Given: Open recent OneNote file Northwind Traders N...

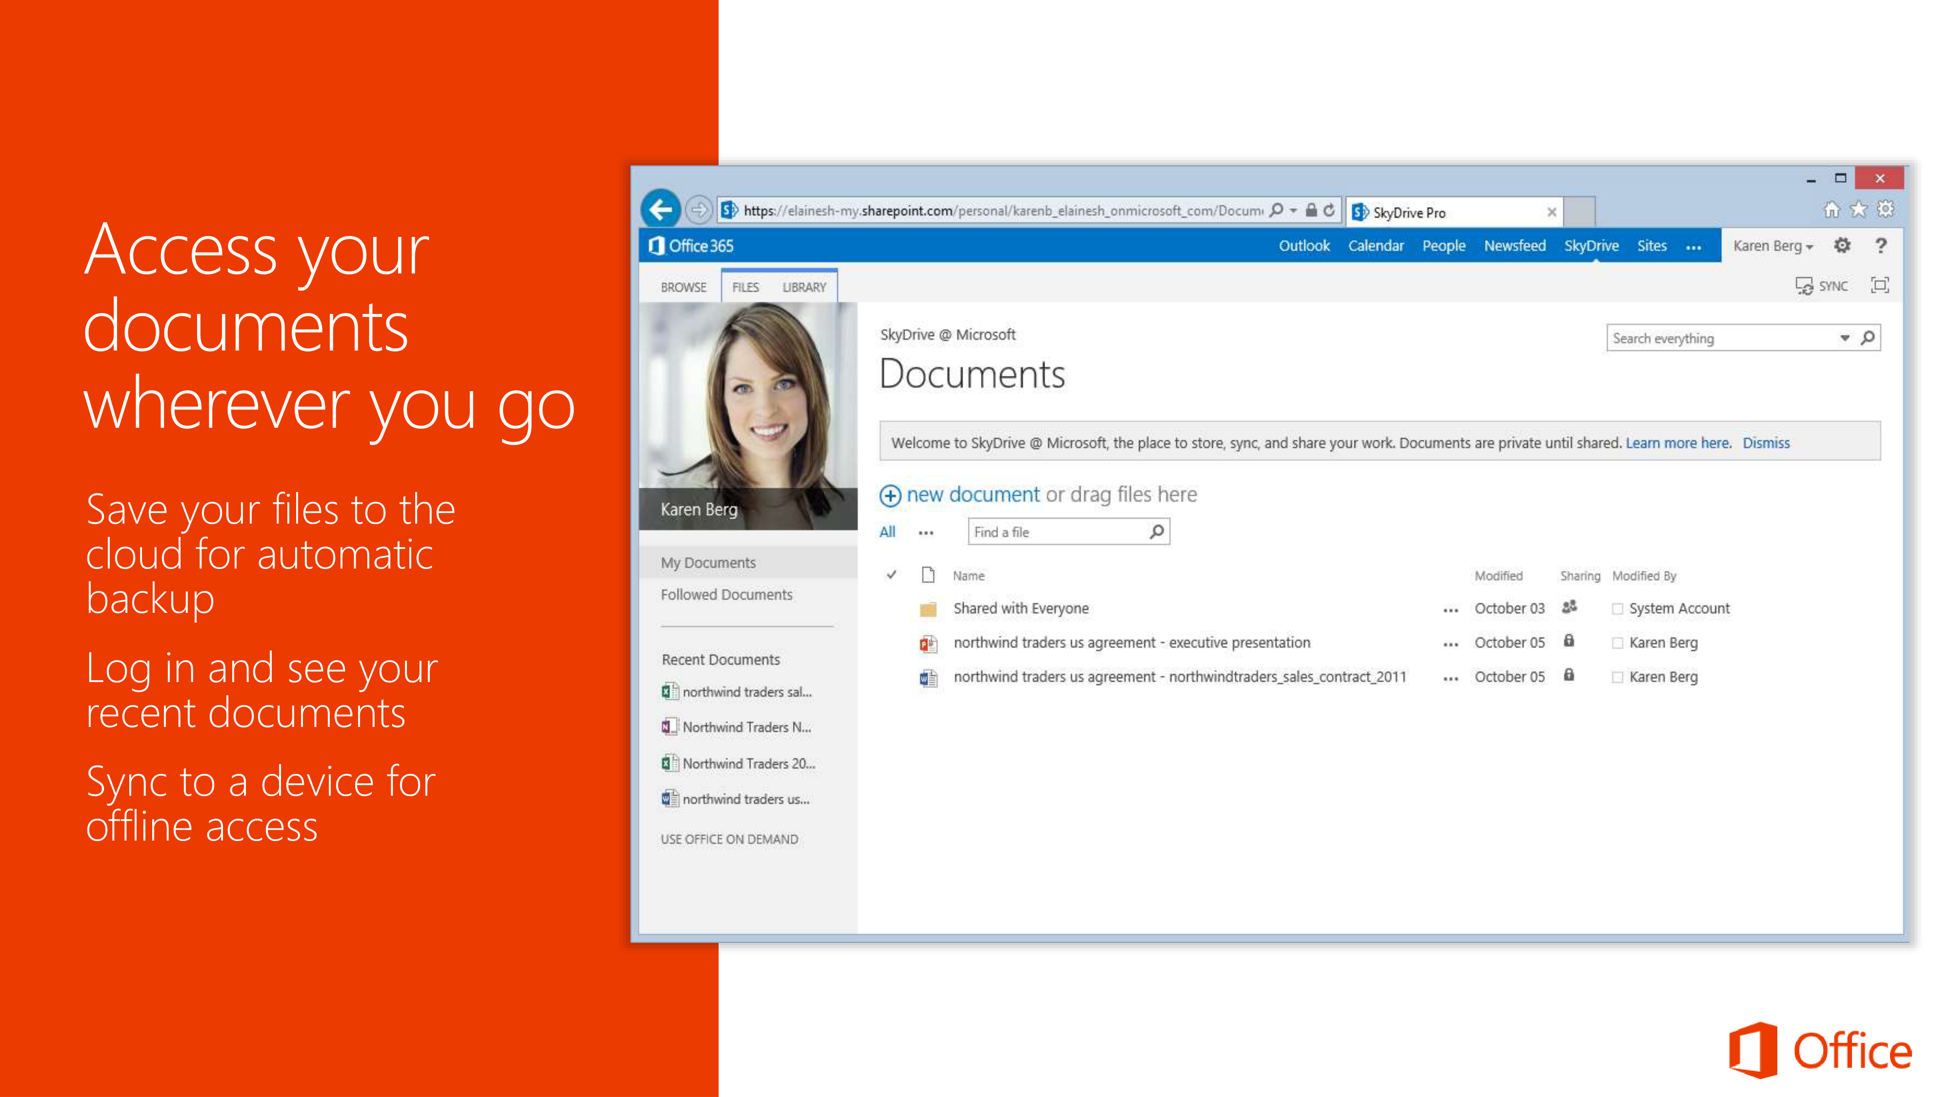Looking at the screenshot, I should (x=737, y=727).
